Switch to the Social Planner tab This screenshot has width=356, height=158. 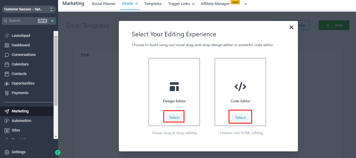click(104, 4)
